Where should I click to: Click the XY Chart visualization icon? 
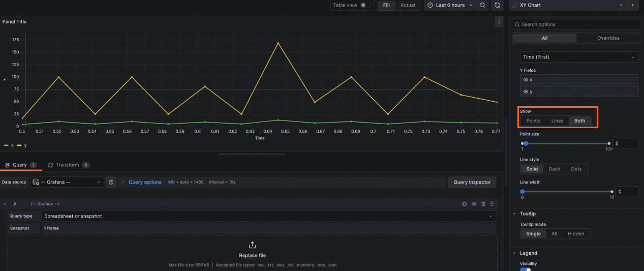pos(514,5)
